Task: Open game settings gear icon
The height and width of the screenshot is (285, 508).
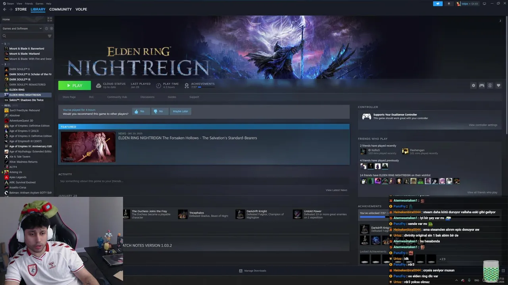Action: tap(473, 85)
